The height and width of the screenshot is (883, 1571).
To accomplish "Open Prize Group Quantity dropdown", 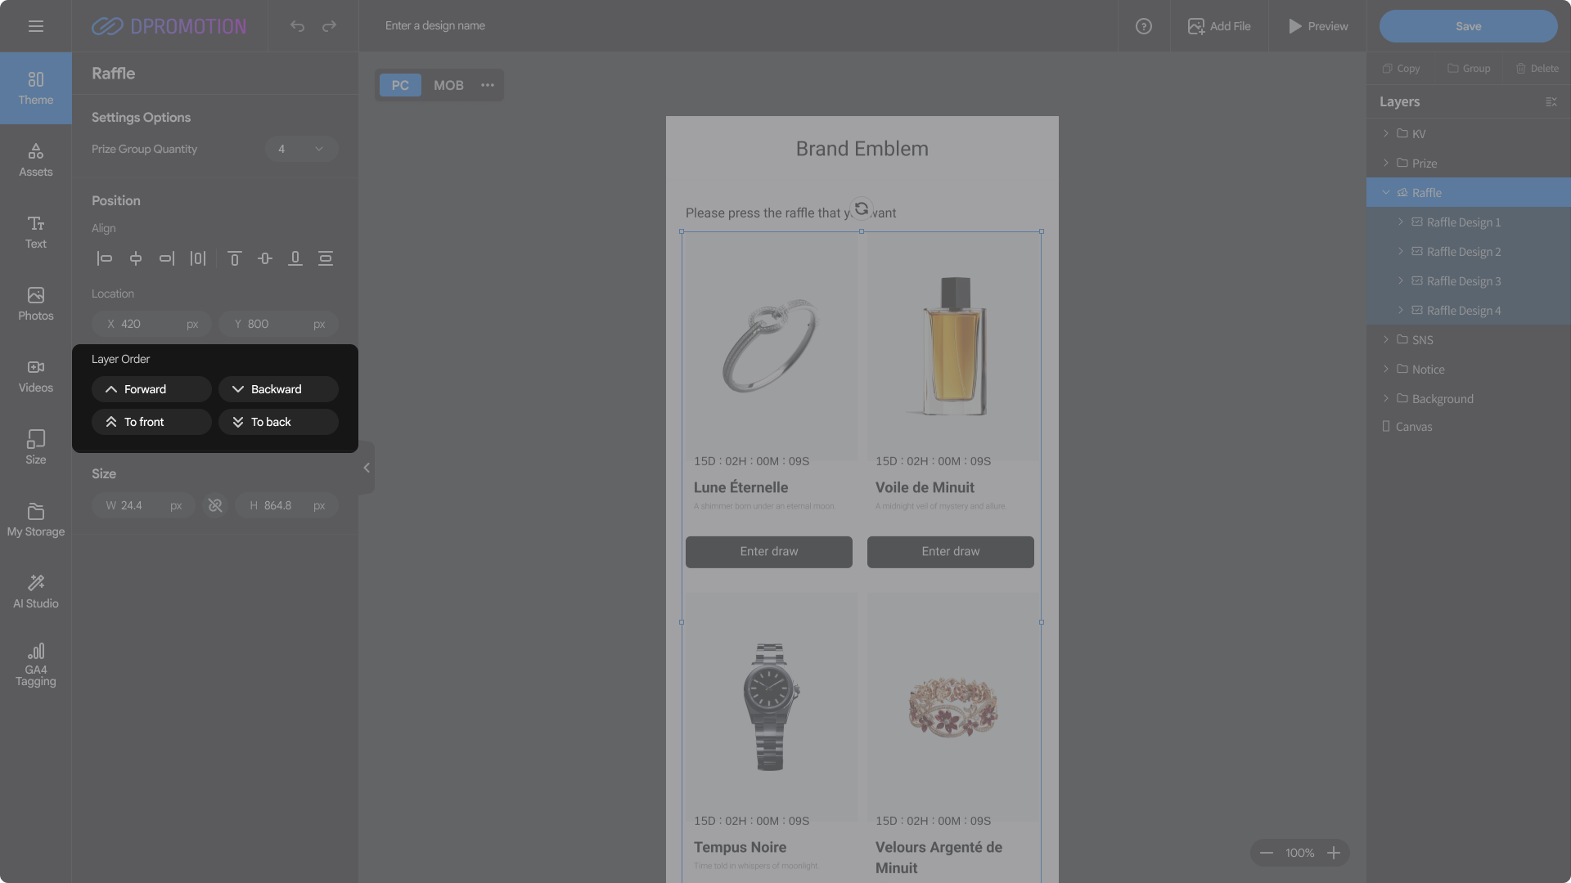I will click(x=301, y=149).
